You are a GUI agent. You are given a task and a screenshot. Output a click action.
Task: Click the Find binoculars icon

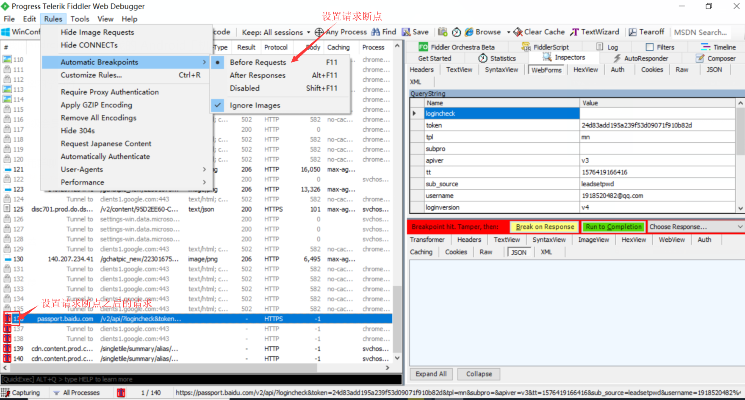[x=376, y=32]
